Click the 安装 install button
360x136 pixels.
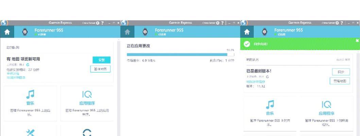[102, 60]
